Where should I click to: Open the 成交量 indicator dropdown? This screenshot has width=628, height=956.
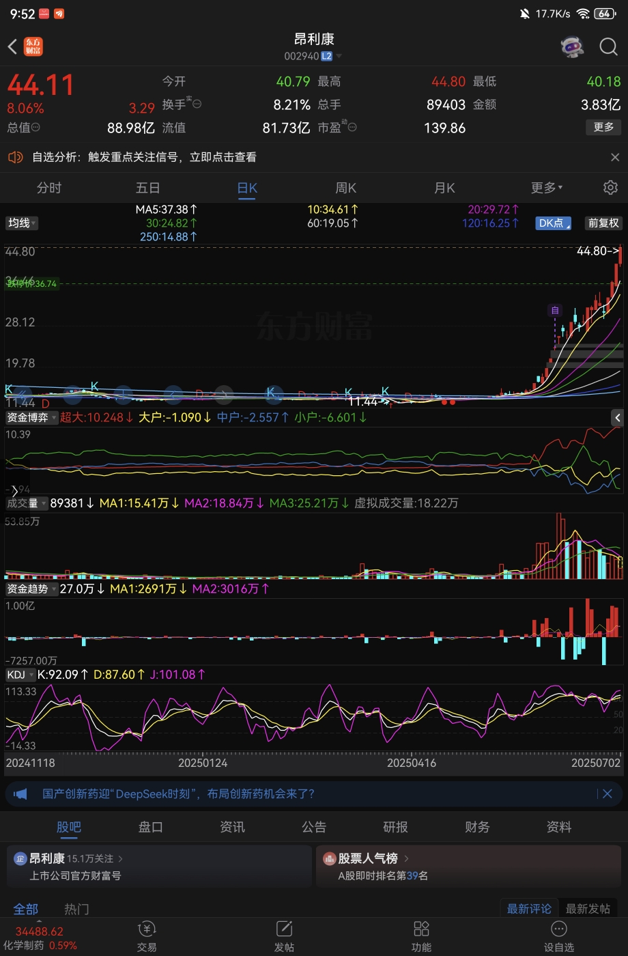click(27, 503)
